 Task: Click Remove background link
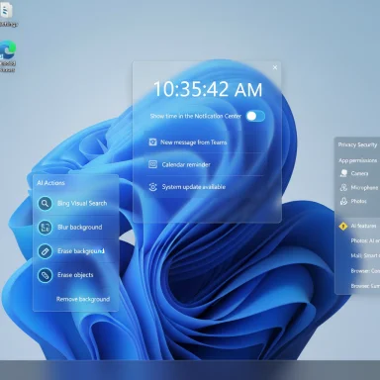[83, 299]
